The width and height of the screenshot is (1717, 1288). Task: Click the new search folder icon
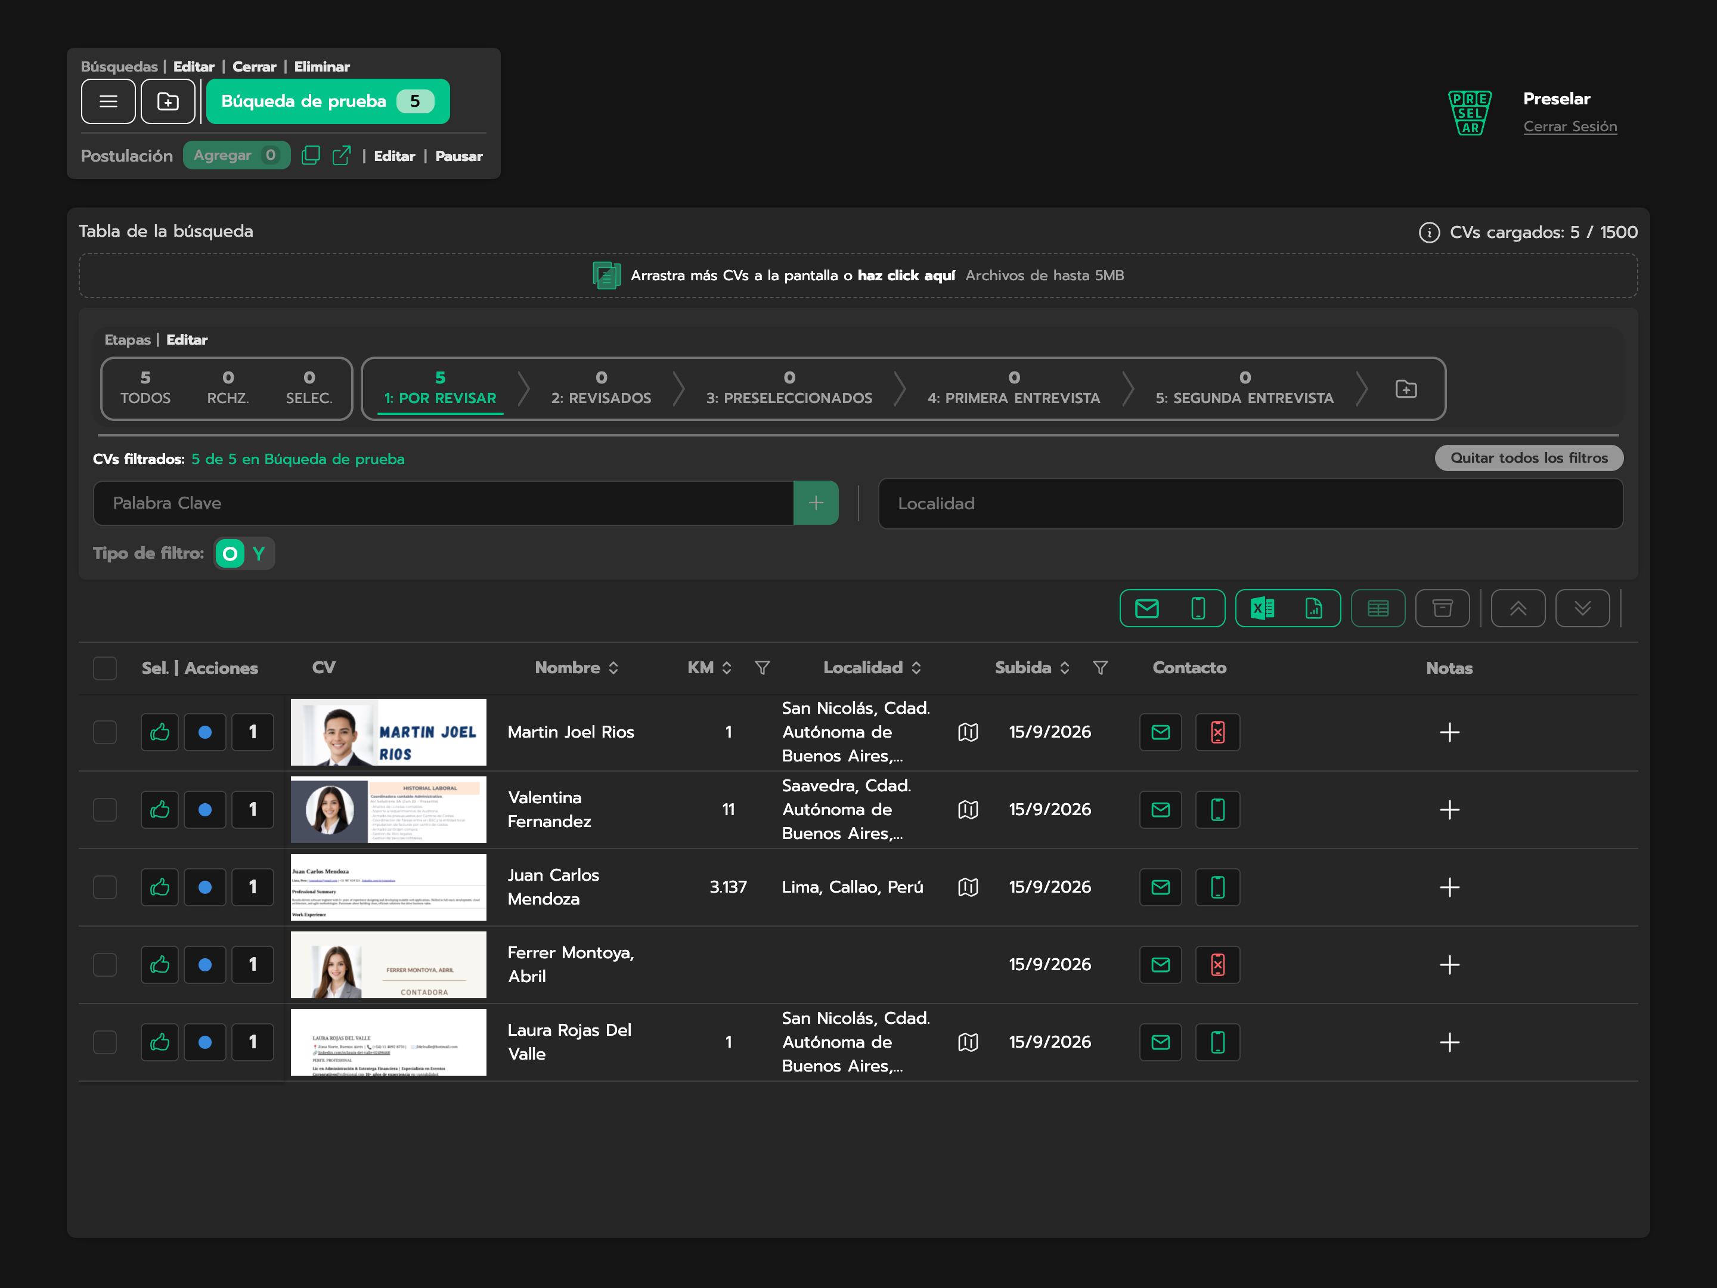(168, 101)
